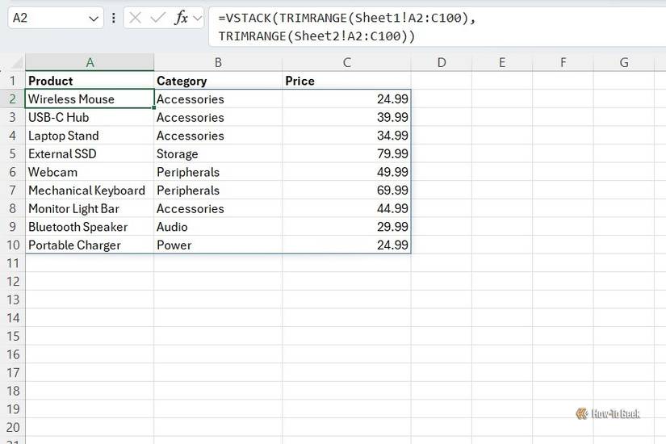This screenshot has width=666, height=444.
Task: Click the 39.99 price cell
Action: pyautogui.click(x=346, y=117)
